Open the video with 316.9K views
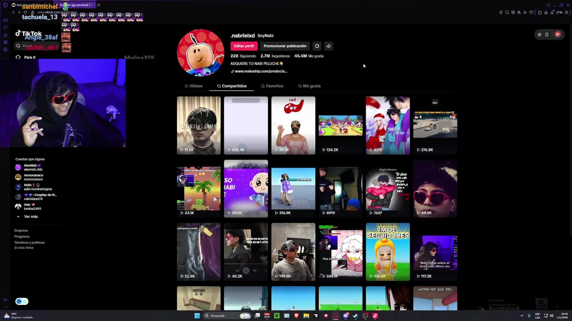This screenshot has height=321, width=572. [x=293, y=189]
